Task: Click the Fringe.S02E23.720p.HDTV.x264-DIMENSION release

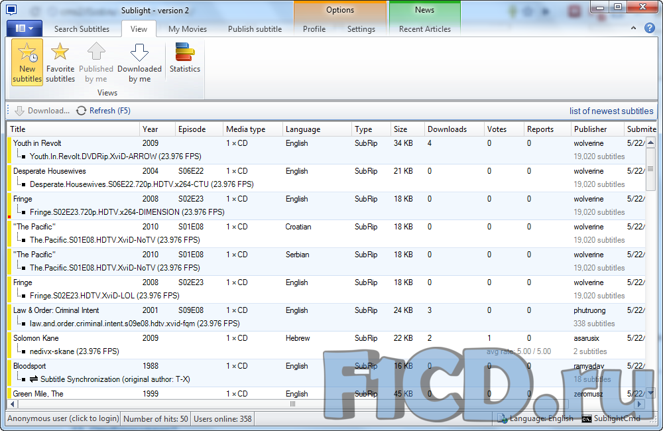Action: click(x=127, y=212)
